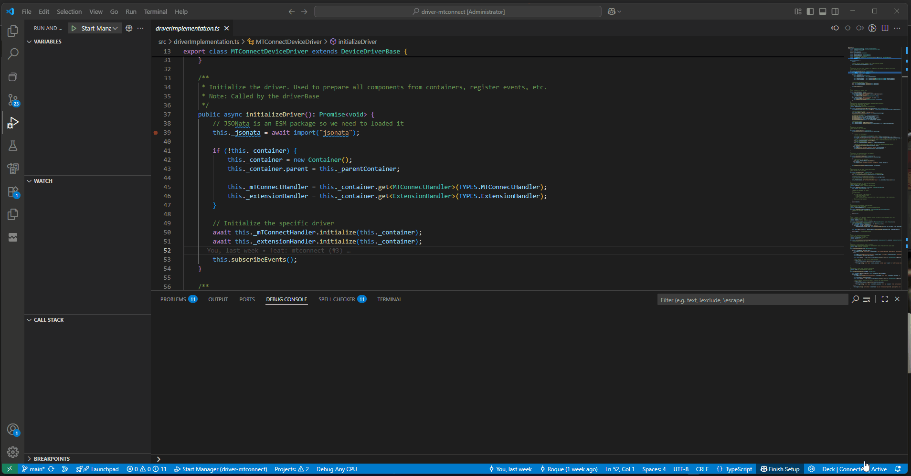
Task: Switch to the PROBLEMS tab
Action: (179, 299)
